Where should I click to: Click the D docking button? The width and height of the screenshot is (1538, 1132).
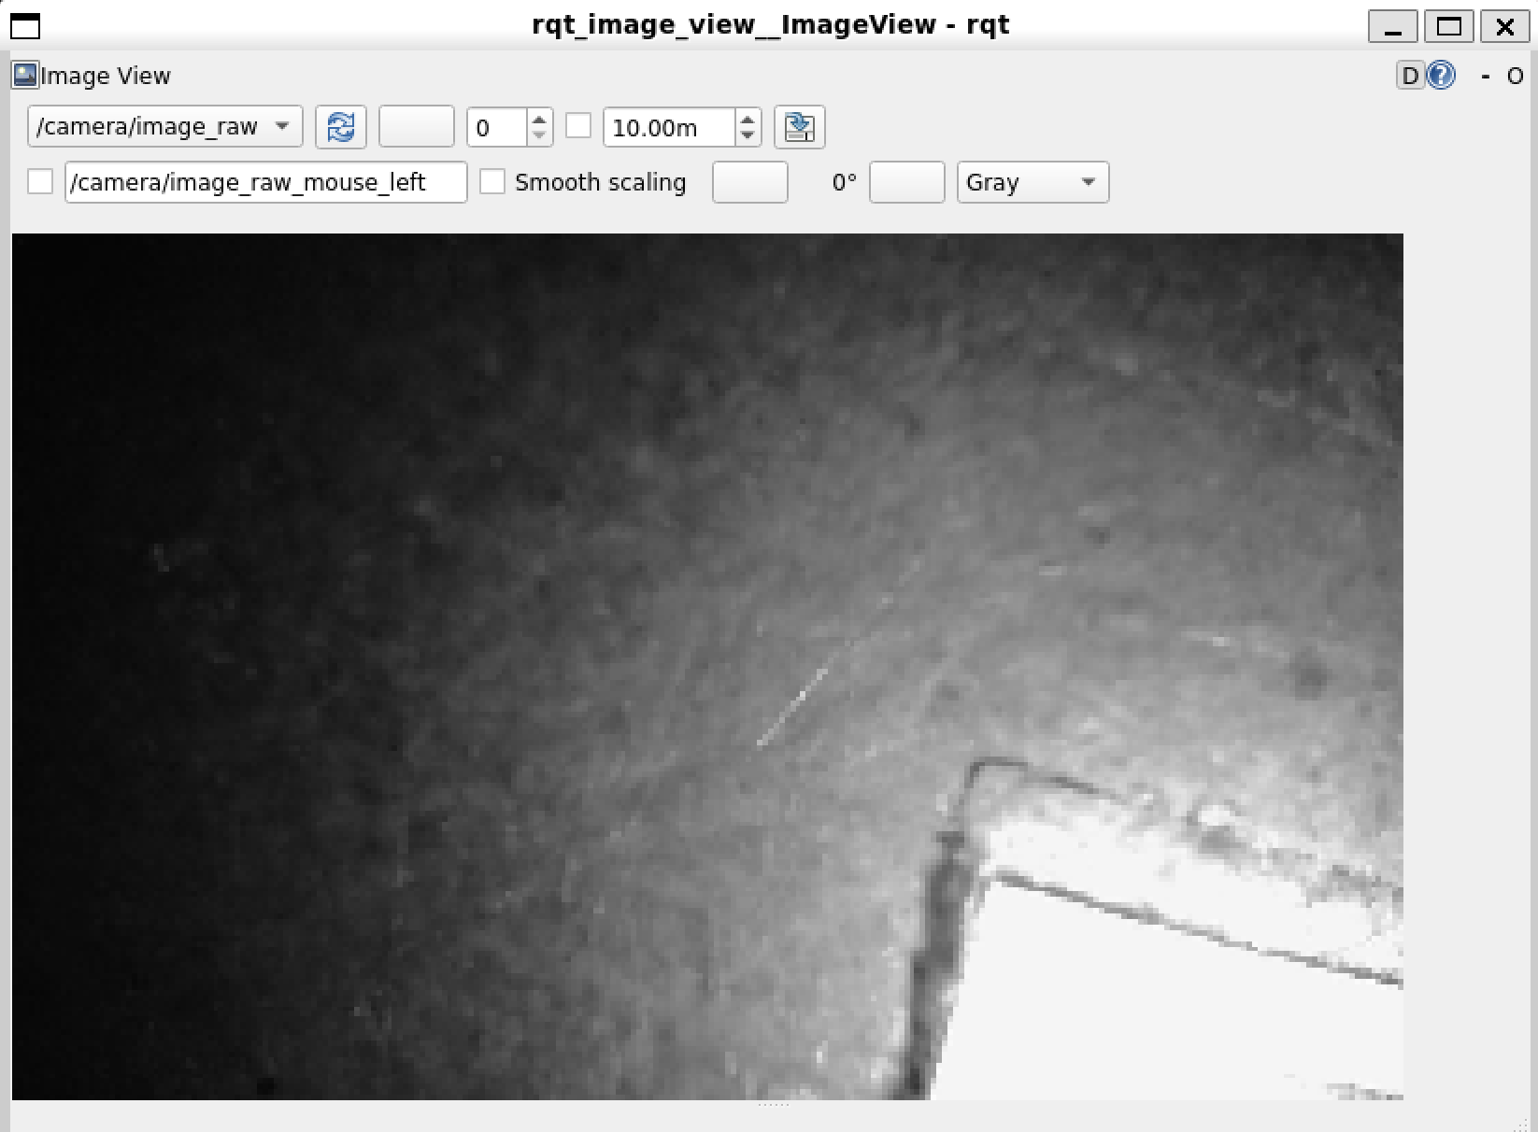click(x=1410, y=76)
